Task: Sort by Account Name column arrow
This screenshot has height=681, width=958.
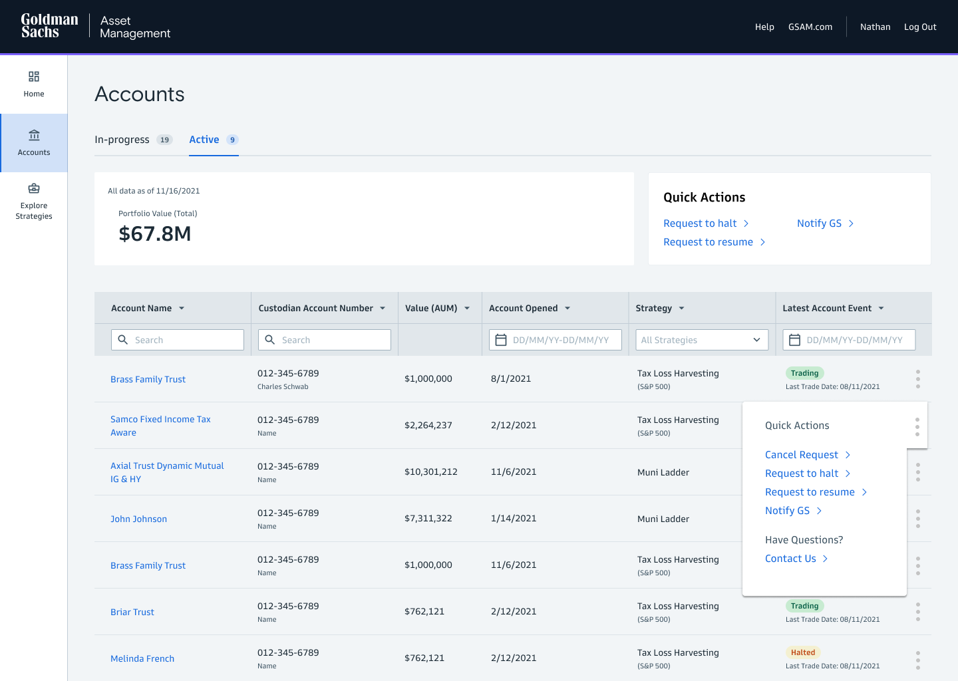Action: pyautogui.click(x=182, y=309)
